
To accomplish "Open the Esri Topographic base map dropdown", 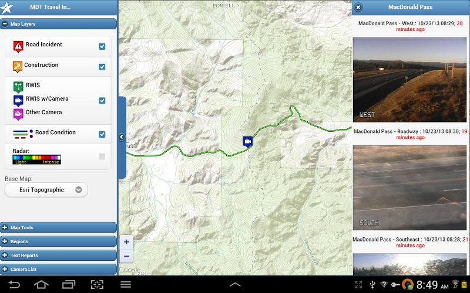I will 46,190.
